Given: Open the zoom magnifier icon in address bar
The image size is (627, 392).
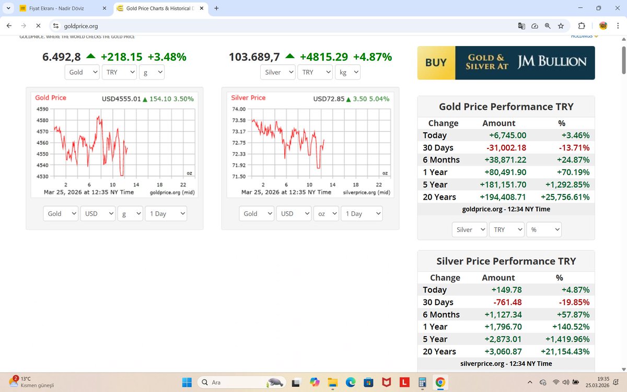Looking at the screenshot, I should click(548, 26).
